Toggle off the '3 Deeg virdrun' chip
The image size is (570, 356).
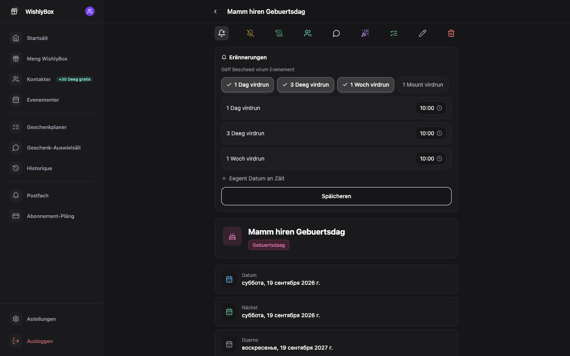click(x=306, y=85)
